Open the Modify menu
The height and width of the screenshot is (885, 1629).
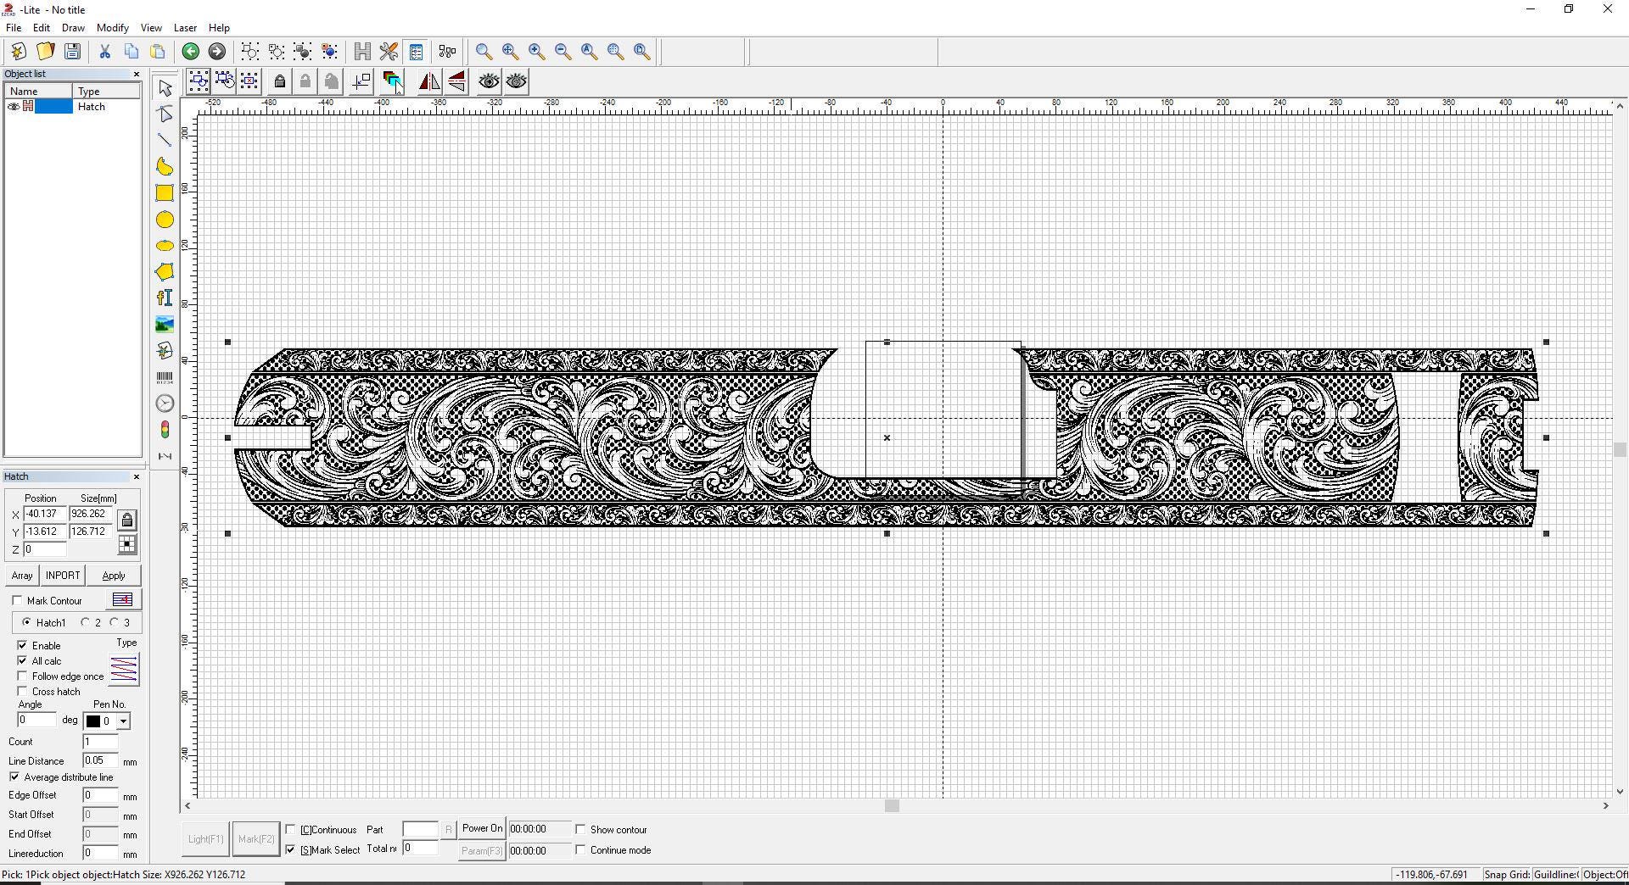pos(112,28)
